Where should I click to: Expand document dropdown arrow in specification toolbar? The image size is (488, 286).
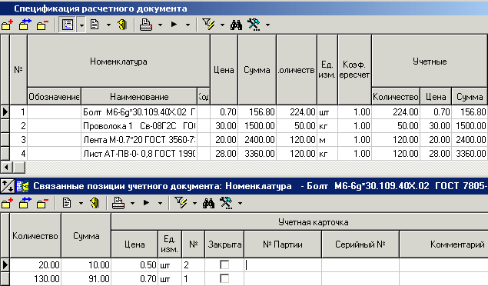108,25
